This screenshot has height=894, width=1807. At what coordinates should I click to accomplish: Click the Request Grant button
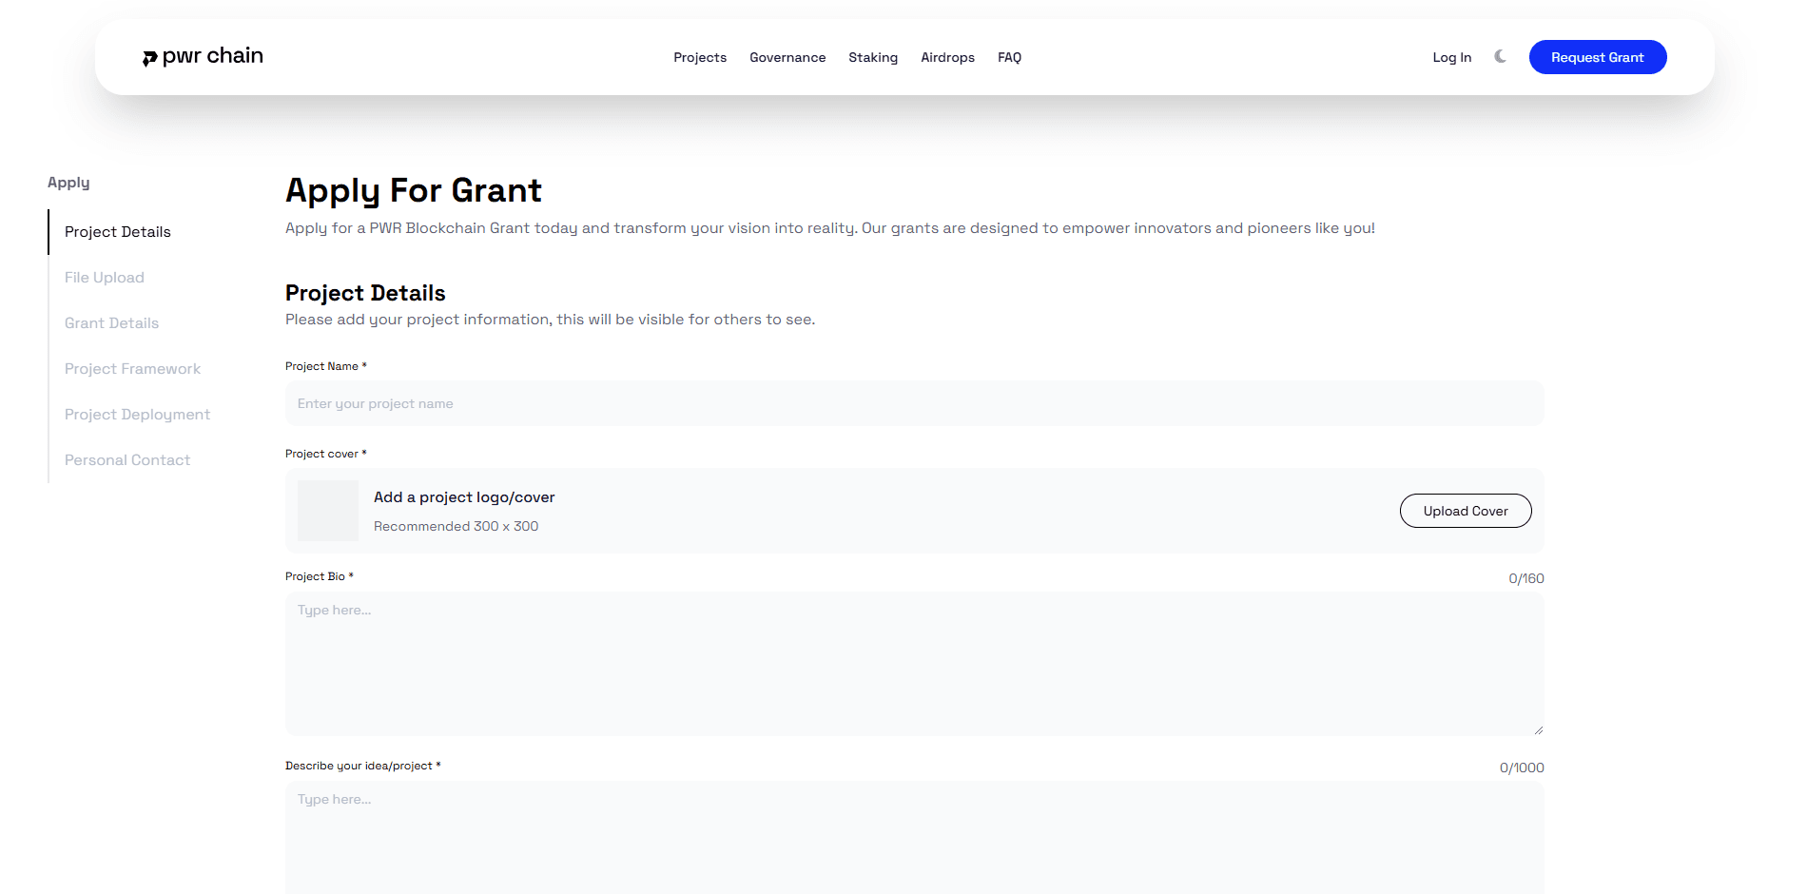[1598, 57]
